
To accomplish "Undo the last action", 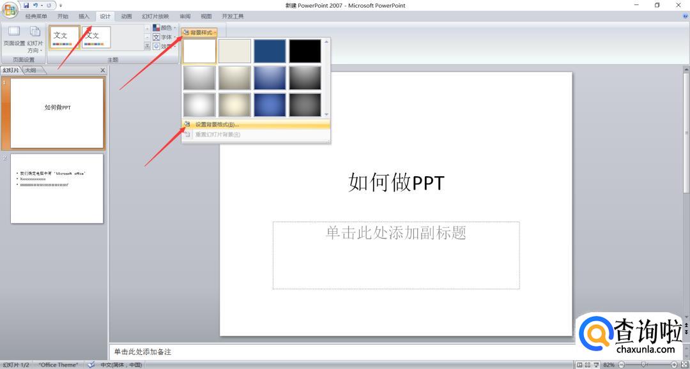I will pos(36,5).
